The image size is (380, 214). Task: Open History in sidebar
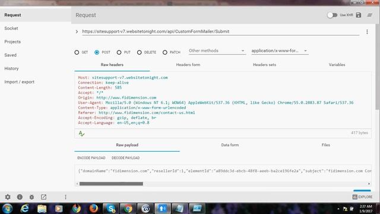coord(36,68)
